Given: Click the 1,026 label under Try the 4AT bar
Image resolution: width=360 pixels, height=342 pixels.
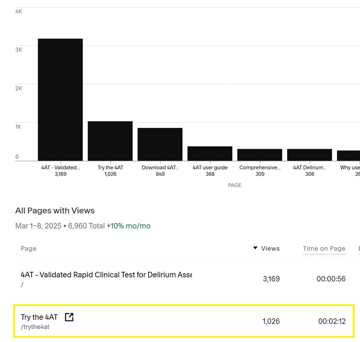Looking at the screenshot, I should click(111, 174).
